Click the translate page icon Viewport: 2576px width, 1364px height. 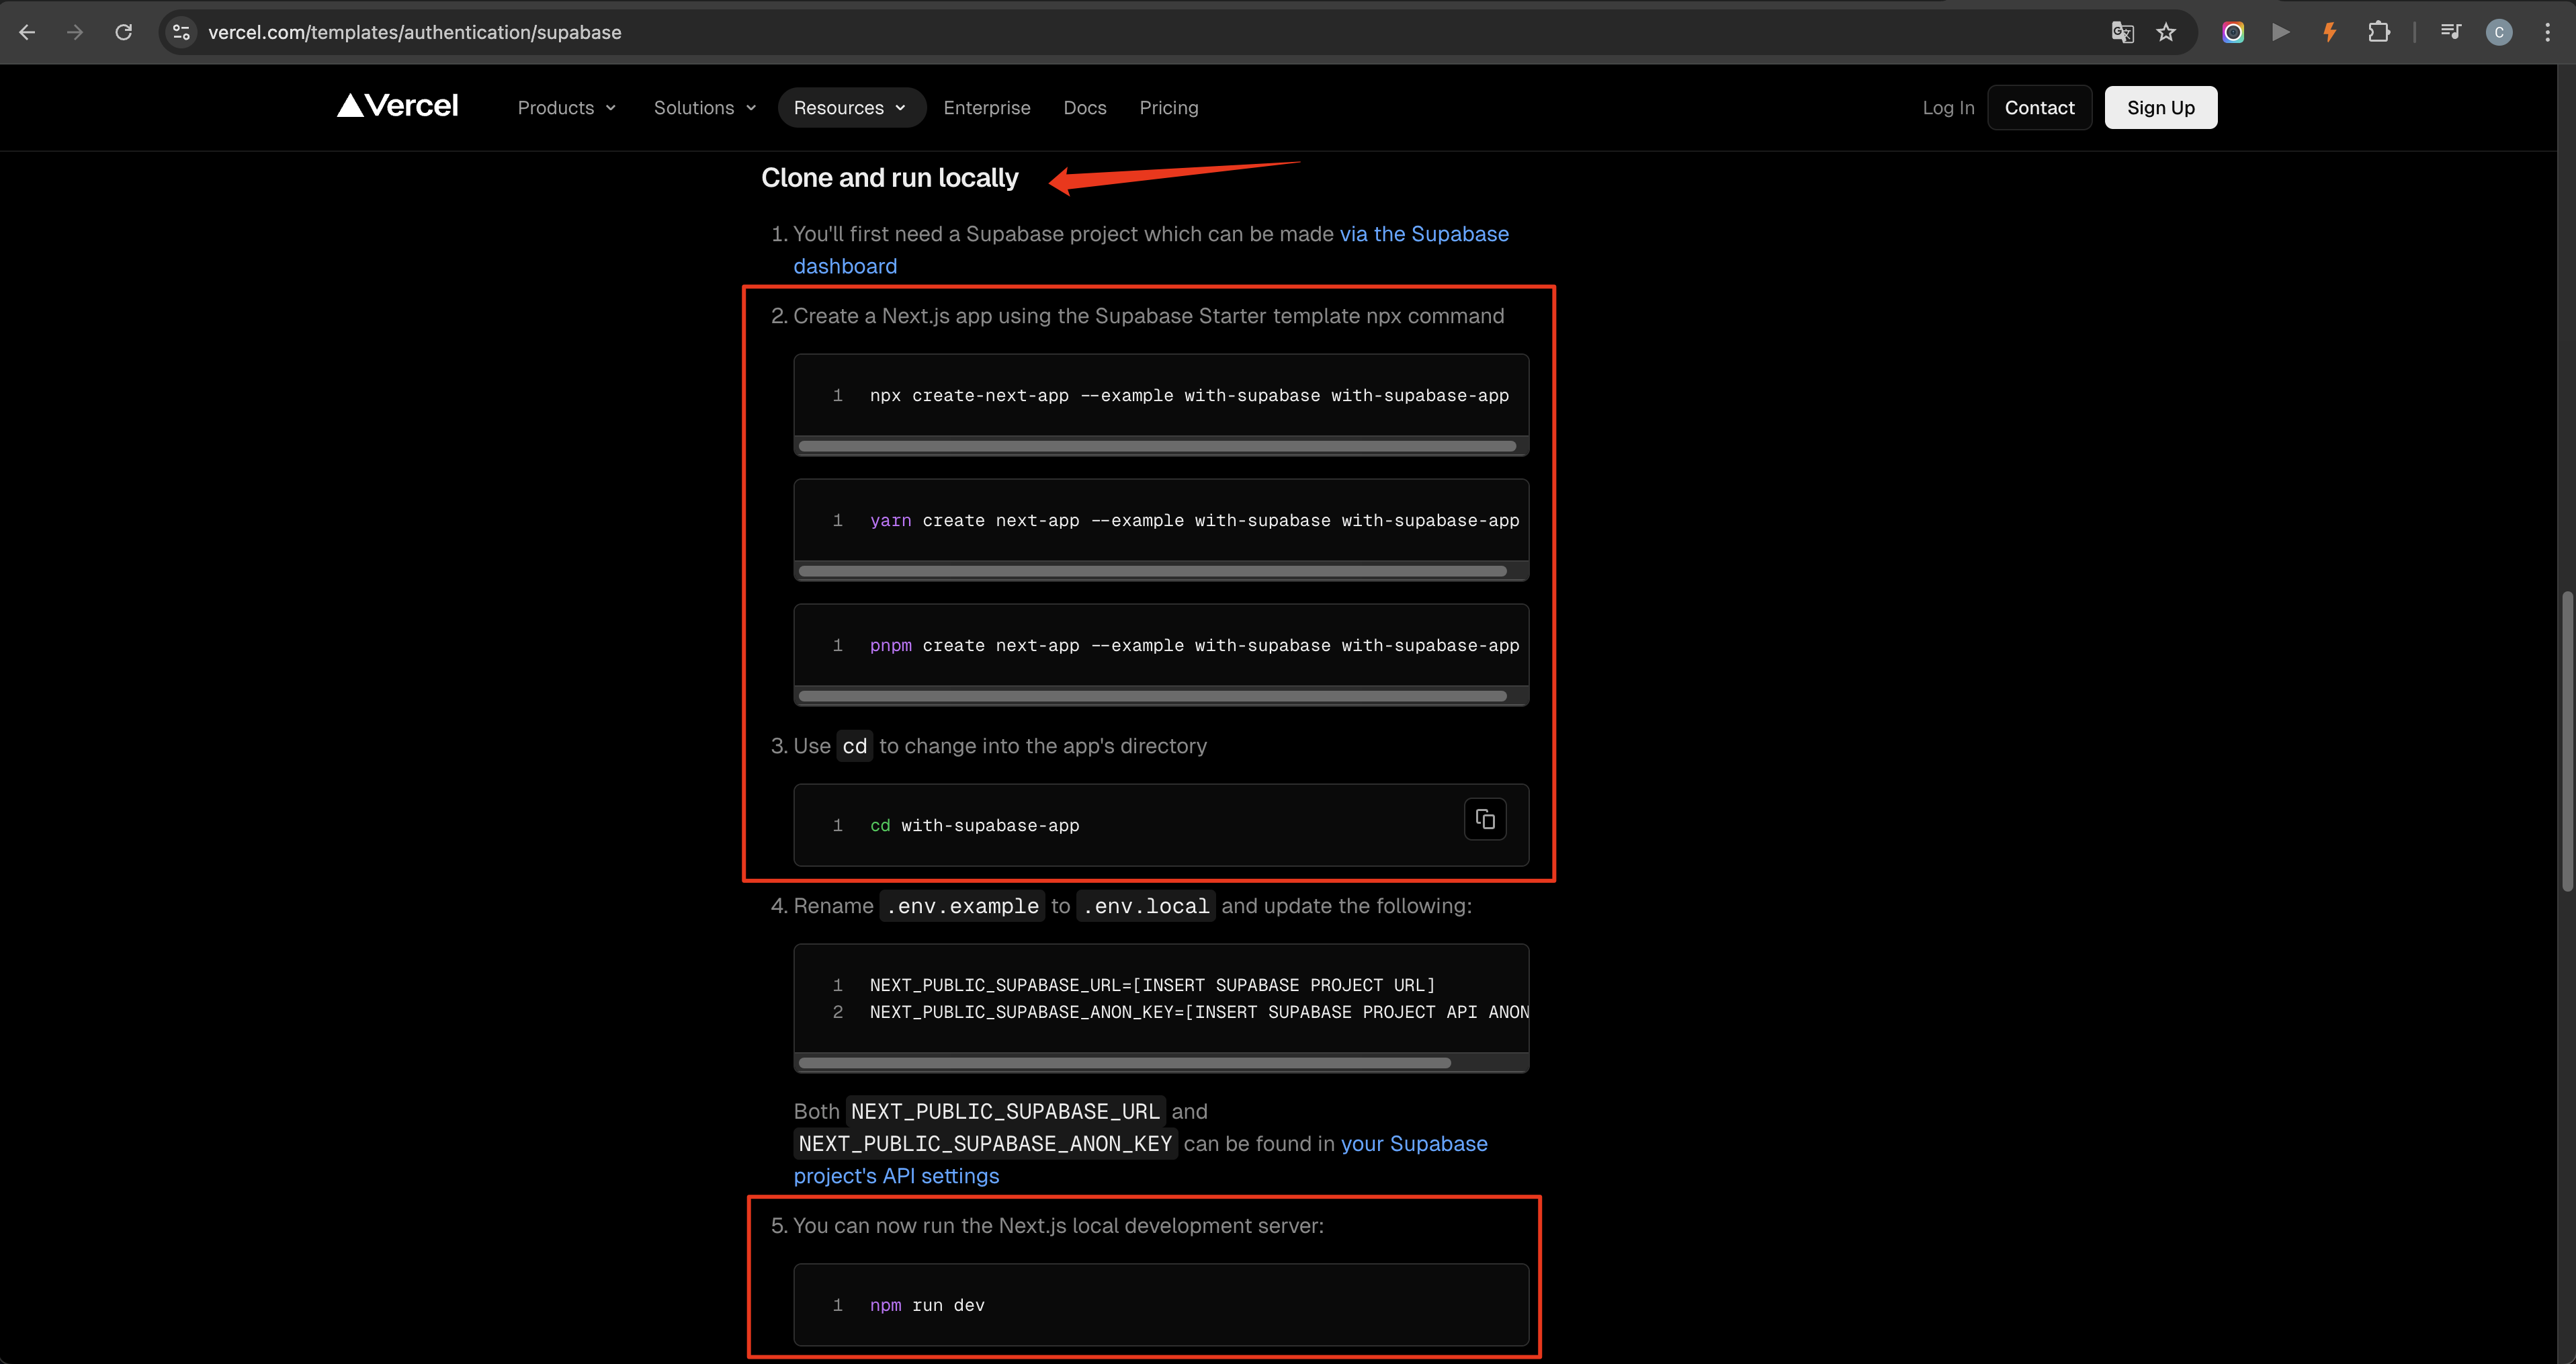coord(2122,32)
